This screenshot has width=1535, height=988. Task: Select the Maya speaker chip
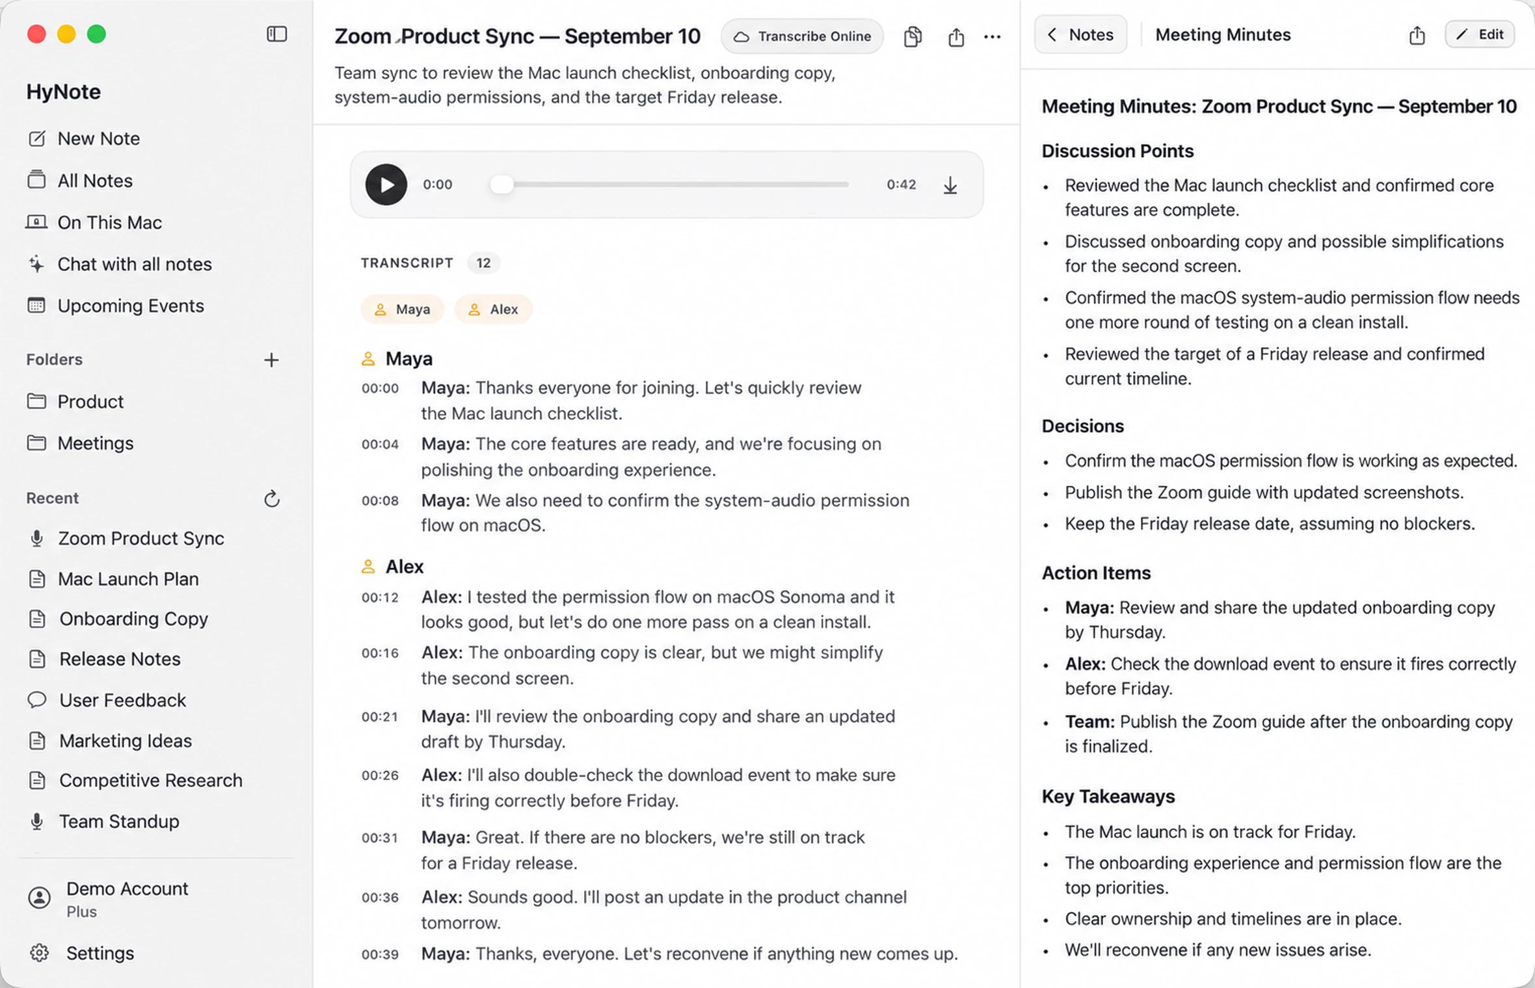pyautogui.click(x=403, y=309)
